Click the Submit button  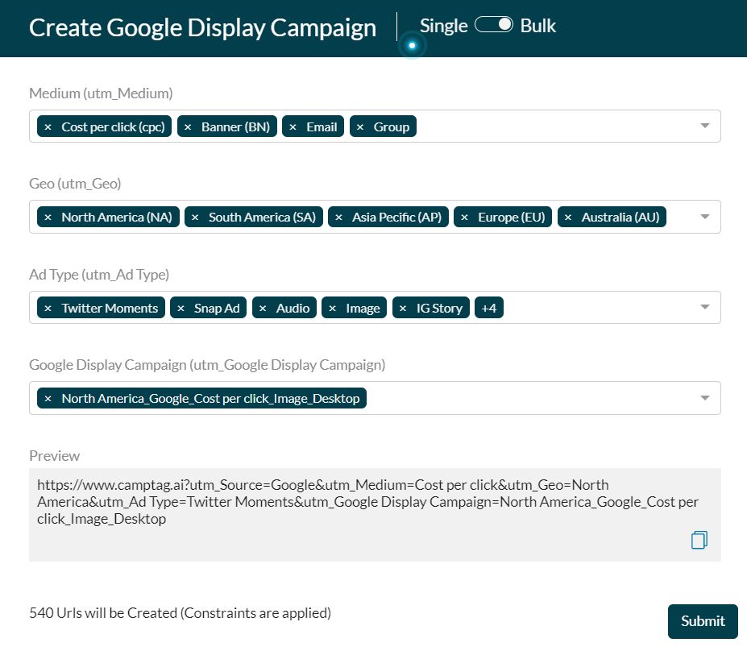[702, 621]
